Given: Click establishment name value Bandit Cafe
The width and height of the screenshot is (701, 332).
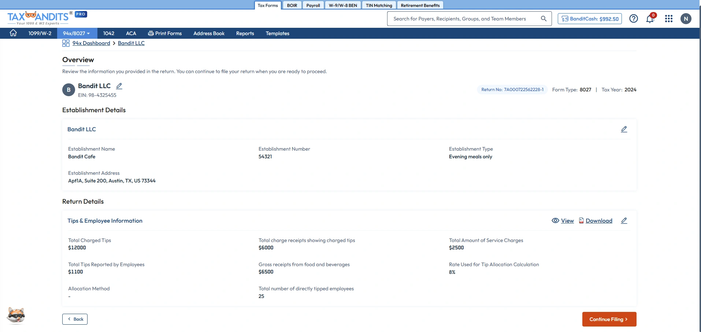Looking at the screenshot, I should [82, 156].
